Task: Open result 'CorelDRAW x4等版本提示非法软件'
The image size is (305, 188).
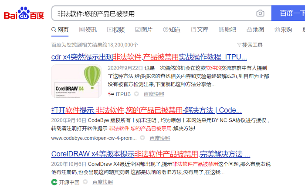Action: point(151,154)
